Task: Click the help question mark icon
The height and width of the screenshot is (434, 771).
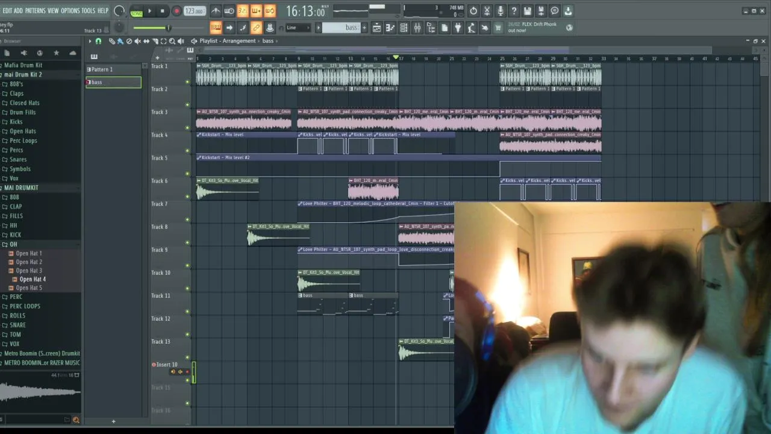Action: tap(514, 11)
